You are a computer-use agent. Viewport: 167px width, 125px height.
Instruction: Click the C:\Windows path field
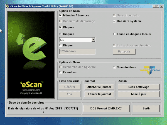click(x=77, y=52)
